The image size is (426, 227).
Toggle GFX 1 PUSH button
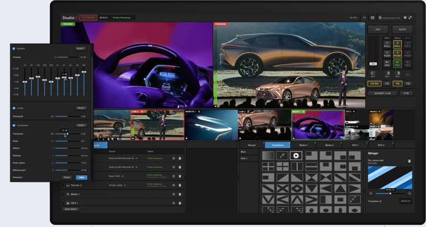coord(387,54)
